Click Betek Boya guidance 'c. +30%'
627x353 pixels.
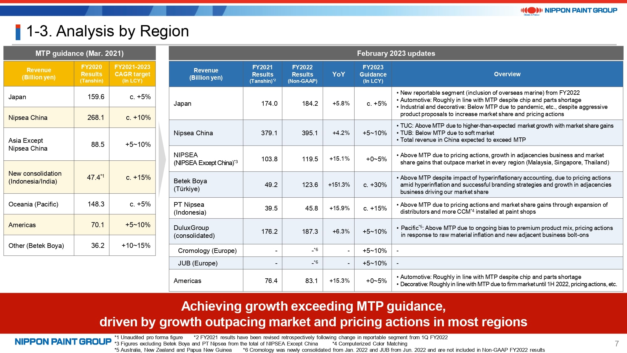pos(375,185)
